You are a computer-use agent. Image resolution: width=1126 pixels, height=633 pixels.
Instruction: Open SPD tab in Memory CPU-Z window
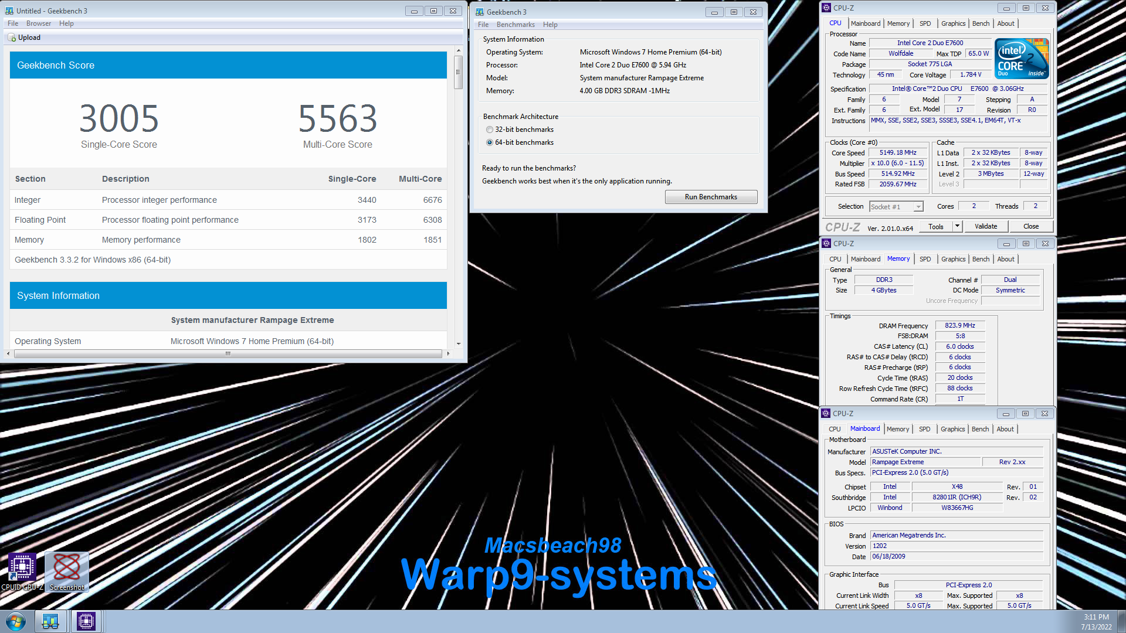pos(925,259)
